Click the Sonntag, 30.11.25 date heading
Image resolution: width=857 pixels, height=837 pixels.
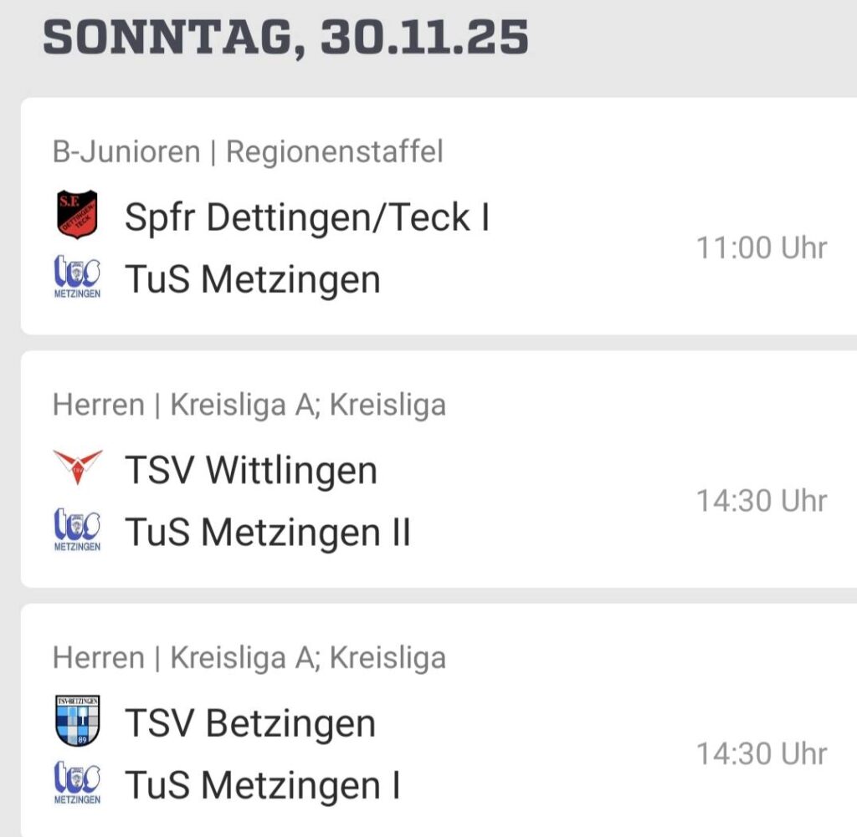click(x=285, y=38)
